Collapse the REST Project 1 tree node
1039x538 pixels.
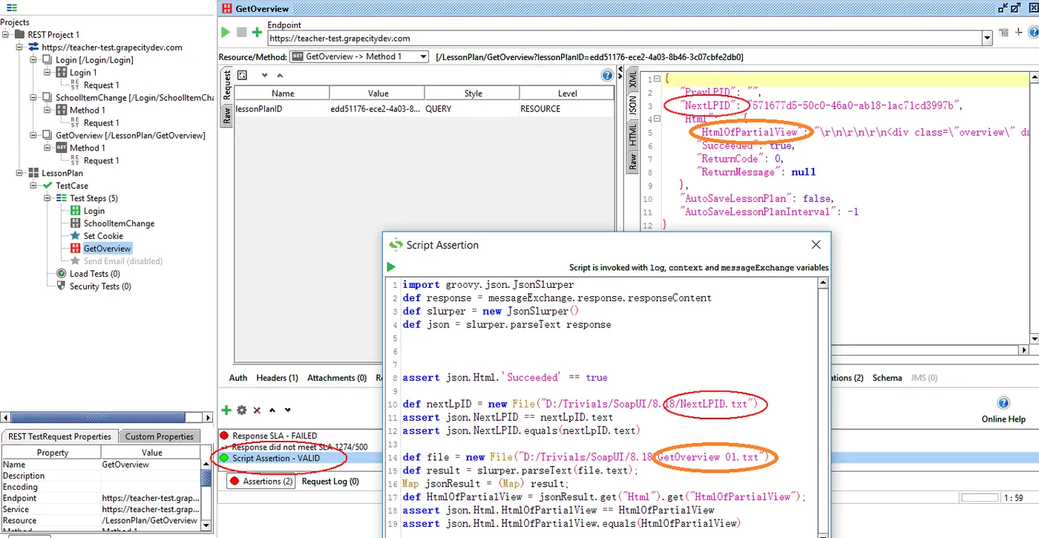pos(6,35)
